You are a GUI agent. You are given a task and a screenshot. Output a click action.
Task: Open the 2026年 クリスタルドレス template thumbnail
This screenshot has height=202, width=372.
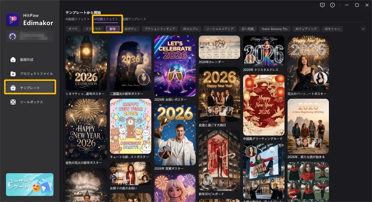click(x=263, y=51)
